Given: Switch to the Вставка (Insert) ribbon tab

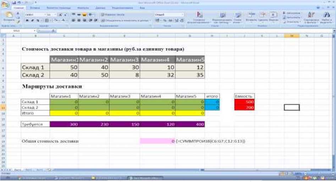Looking at the screenshot, I should (35, 8).
